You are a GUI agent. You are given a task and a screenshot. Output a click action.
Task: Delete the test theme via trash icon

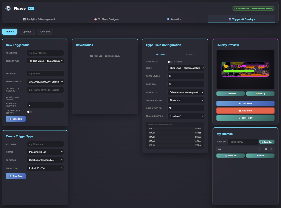271,149
